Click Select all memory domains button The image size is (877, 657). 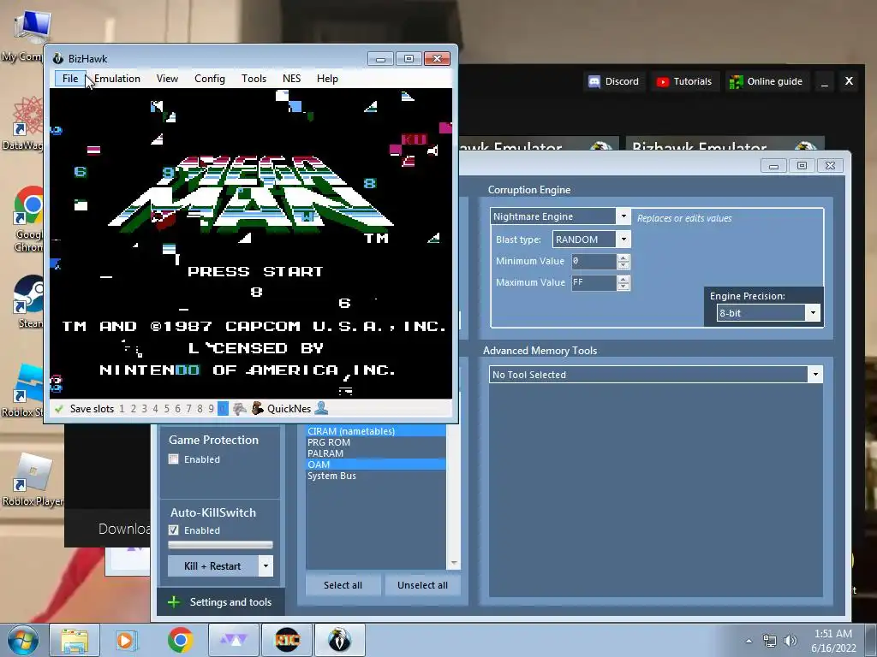tap(343, 585)
